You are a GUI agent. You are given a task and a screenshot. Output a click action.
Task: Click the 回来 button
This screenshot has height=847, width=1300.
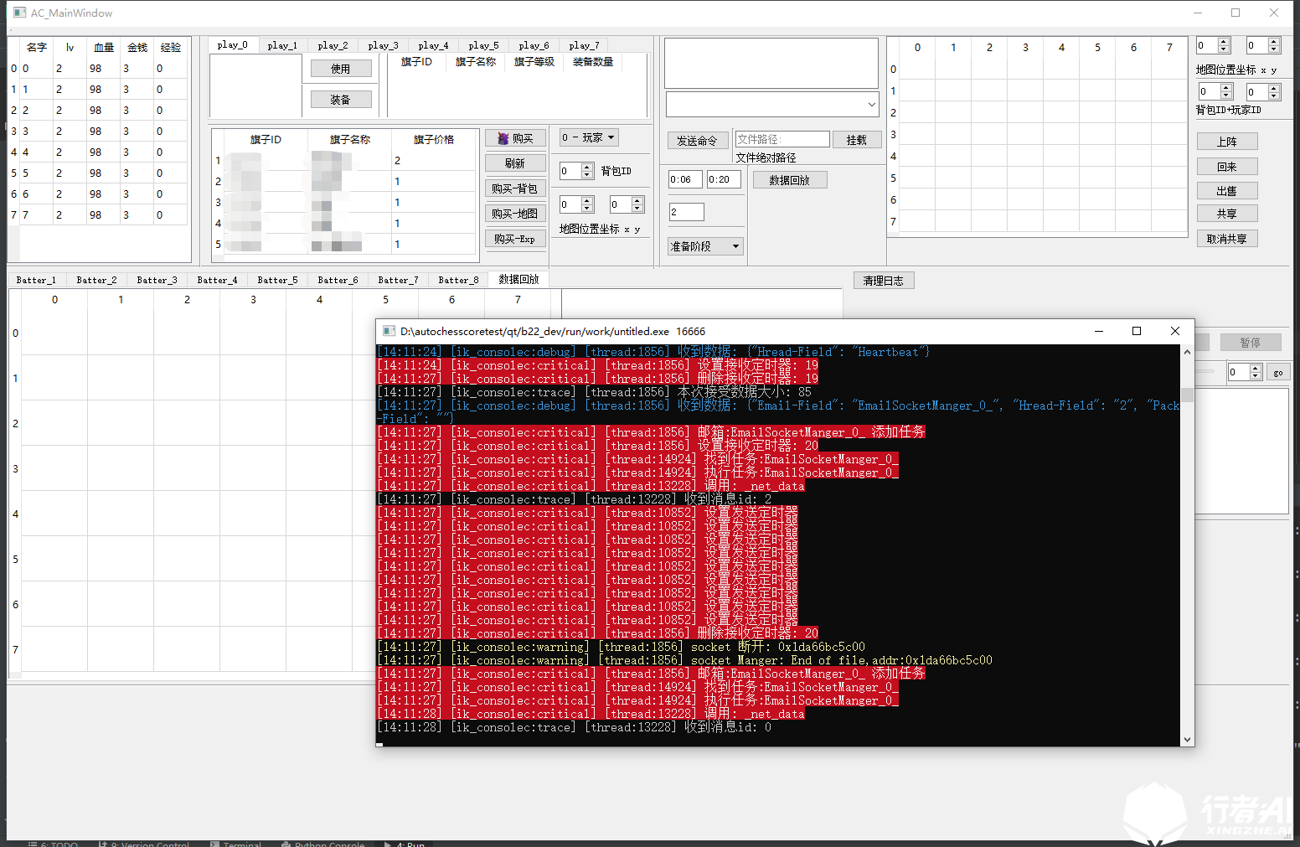(x=1227, y=167)
